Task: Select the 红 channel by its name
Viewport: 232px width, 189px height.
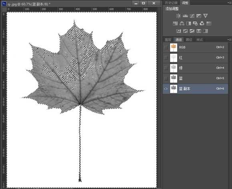Action: (181, 58)
